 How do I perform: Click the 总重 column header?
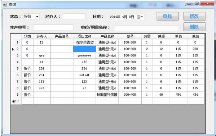(161, 36)
